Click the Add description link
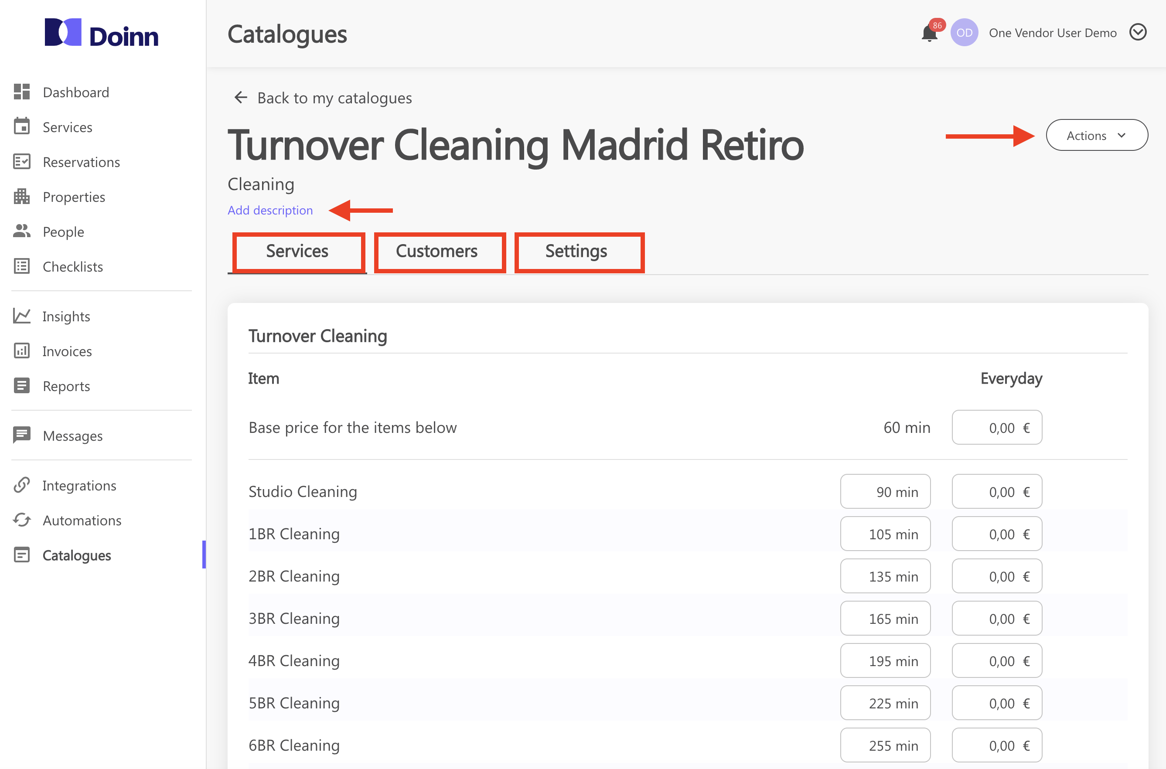The height and width of the screenshot is (769, 1166). coord(270,210)
